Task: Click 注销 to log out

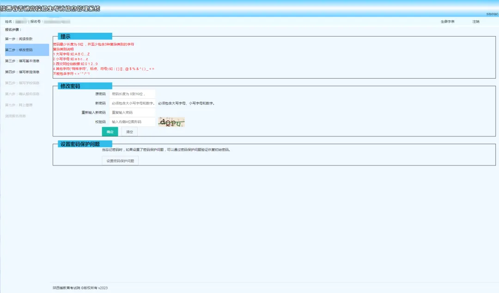Action: [476, 22]
